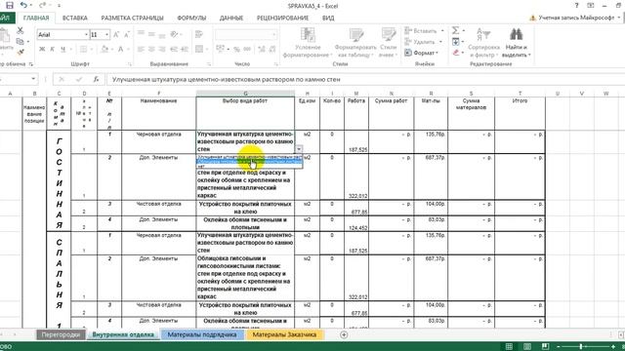Viewport: 625px width, 351px height.
Task: Click the percent style icon
Action: [236, 50]
